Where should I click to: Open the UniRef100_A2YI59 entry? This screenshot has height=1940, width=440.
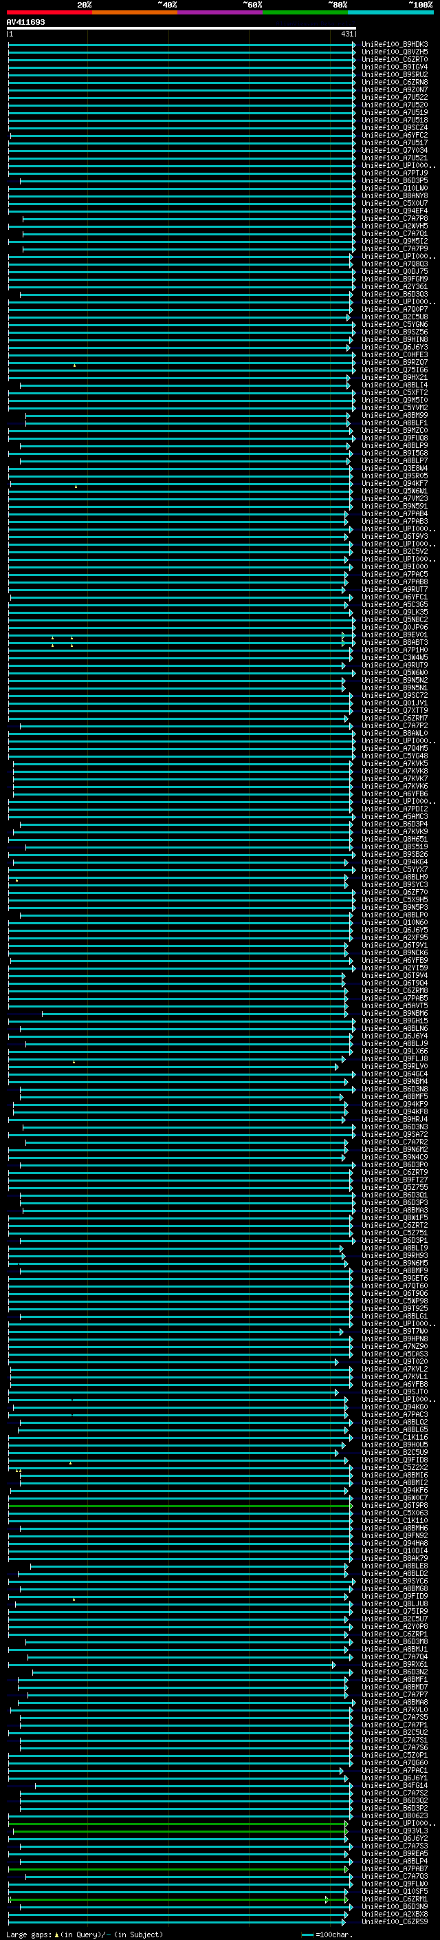(394, 968)
